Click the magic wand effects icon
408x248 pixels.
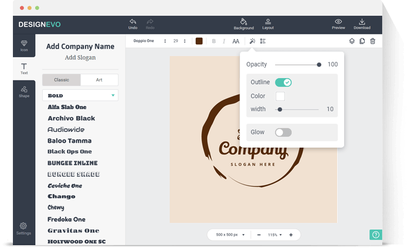(252, 41)
